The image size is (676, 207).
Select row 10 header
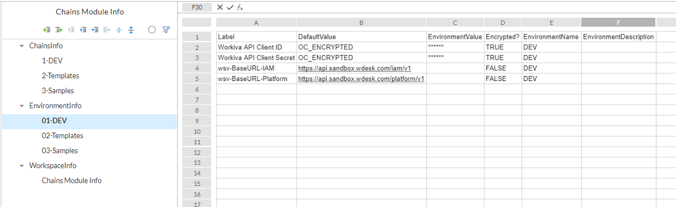[197, 132]
